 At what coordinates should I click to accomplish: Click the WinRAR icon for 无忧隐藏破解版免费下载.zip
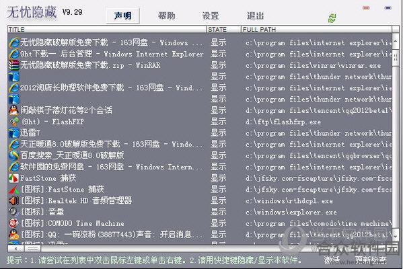[x=14, y=65]
